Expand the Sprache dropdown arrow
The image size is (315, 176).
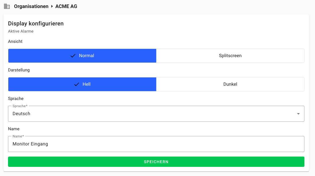click(x=298, y=114)
